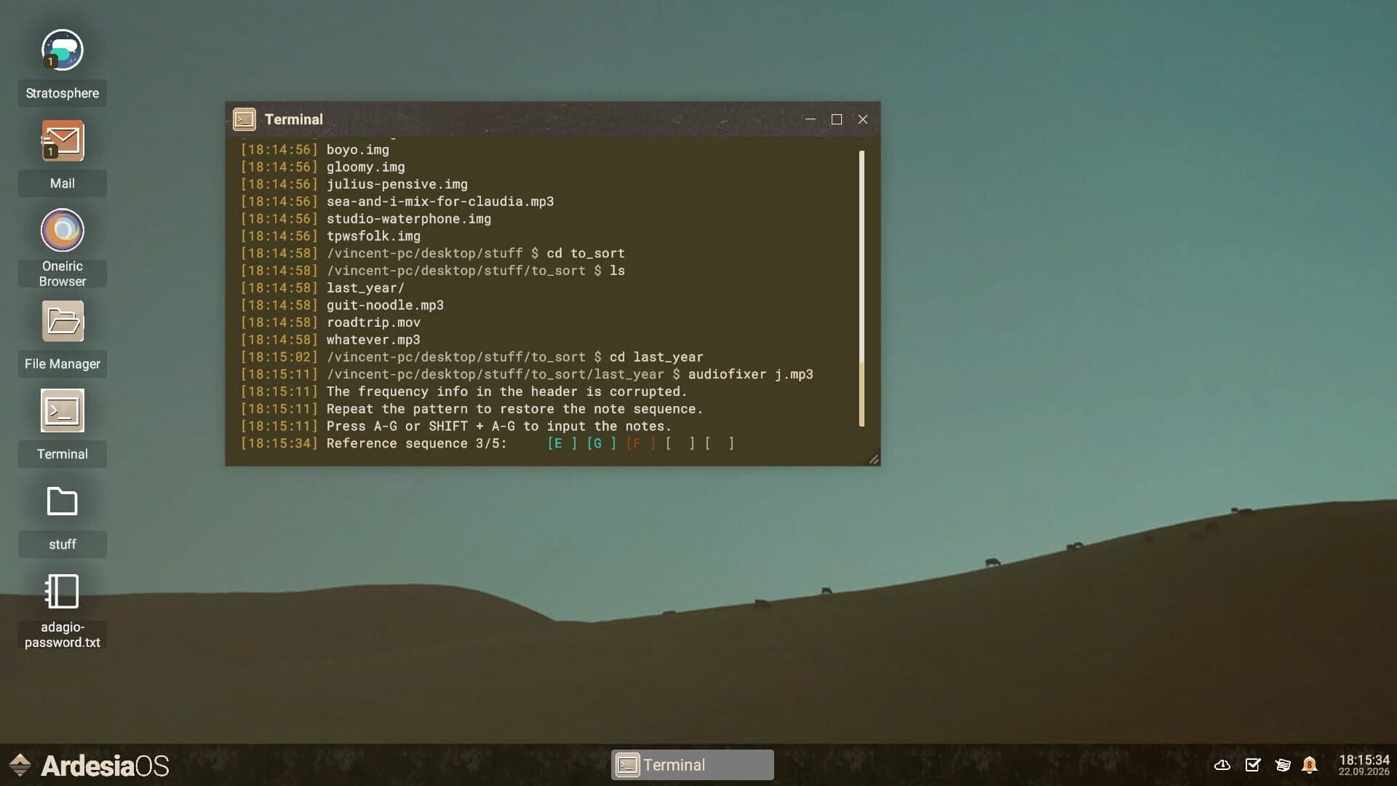1397x786 pixels.
Task: Open the stuff folder on the desktop
Action: click(62, 501)
